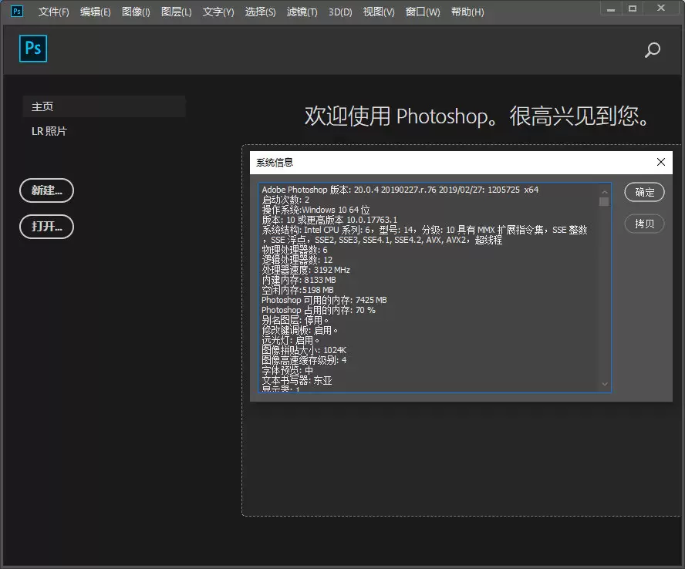Image resolution: width=685 pixels, height=569 pixels.
Task: Click the 文本书写器: 东亚 line
Action: click(297, 380)
